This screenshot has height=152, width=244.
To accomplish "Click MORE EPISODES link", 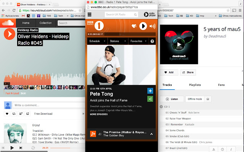I will coord(99,114).
